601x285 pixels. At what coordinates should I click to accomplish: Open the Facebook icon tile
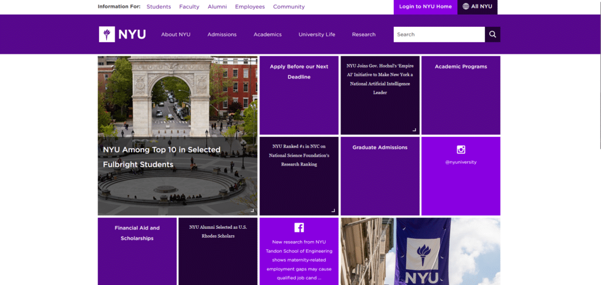click(299, 228)
